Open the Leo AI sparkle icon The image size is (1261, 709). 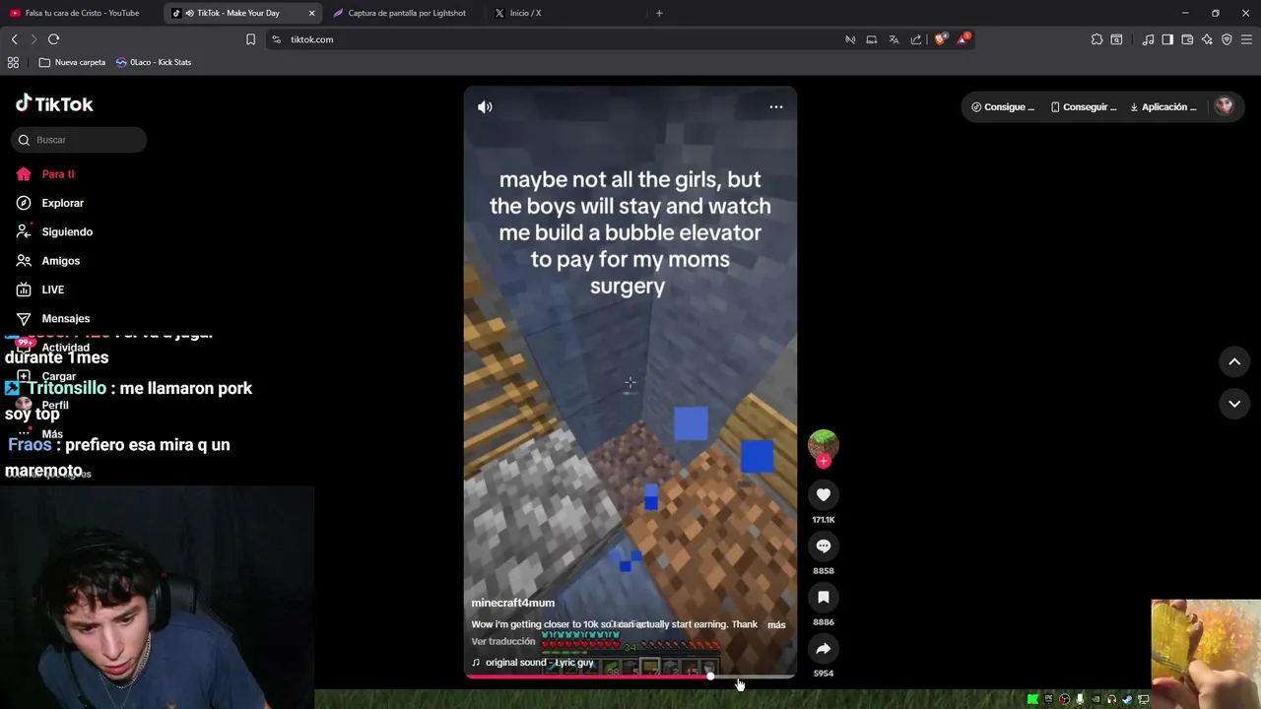[x=1207, y=39]
